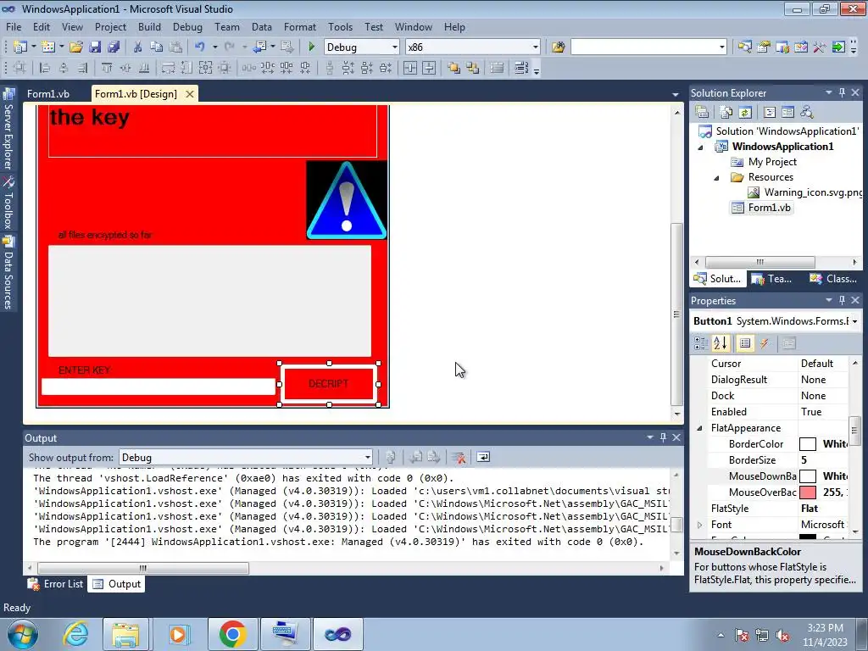Toggle word wrap in Output window
The width and height of the screenshot is (868, 651).
(483, 457)
